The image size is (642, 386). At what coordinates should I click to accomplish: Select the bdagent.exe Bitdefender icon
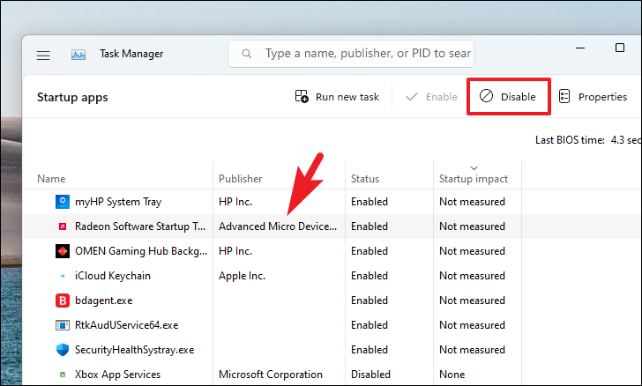pyautogui.click(x=63, y=301)
